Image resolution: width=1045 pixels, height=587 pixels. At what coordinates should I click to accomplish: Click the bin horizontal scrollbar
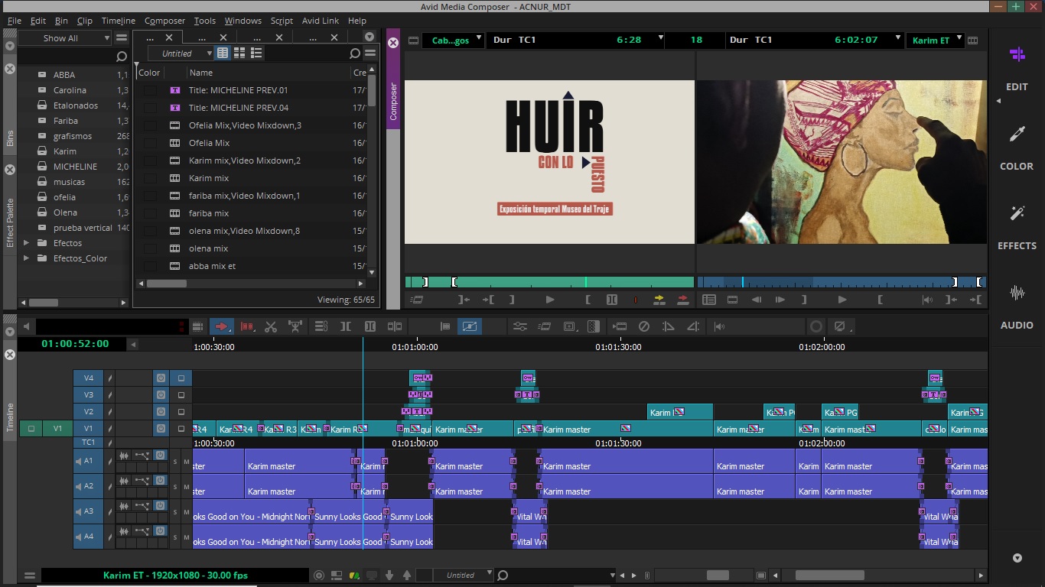(167, 284)
